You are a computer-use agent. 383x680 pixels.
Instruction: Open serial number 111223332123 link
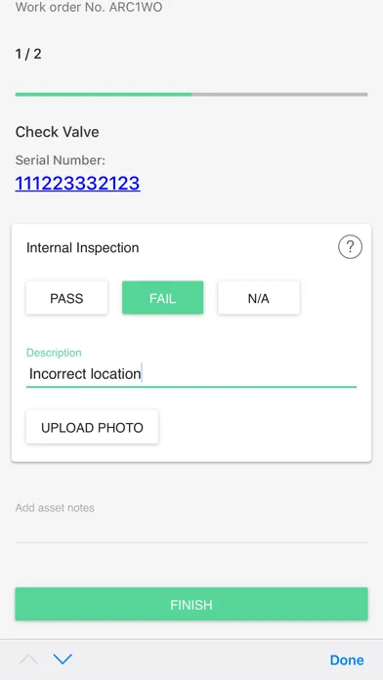[x=77, y=184]
